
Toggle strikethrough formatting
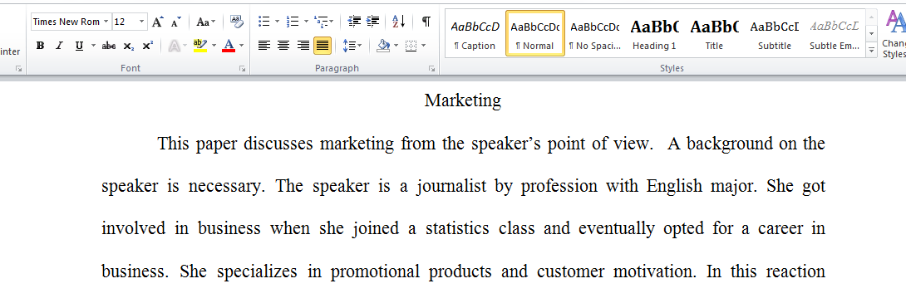(109, 46)
